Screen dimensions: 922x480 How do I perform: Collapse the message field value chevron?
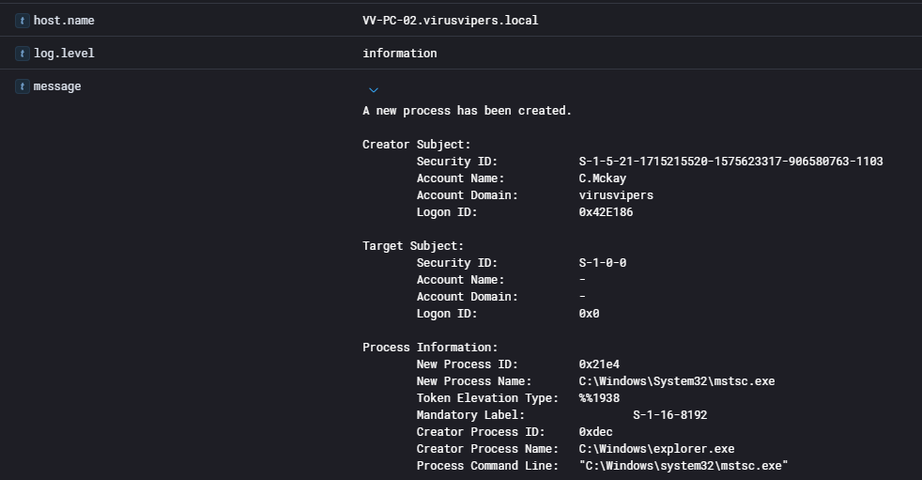tap(373, 90)
